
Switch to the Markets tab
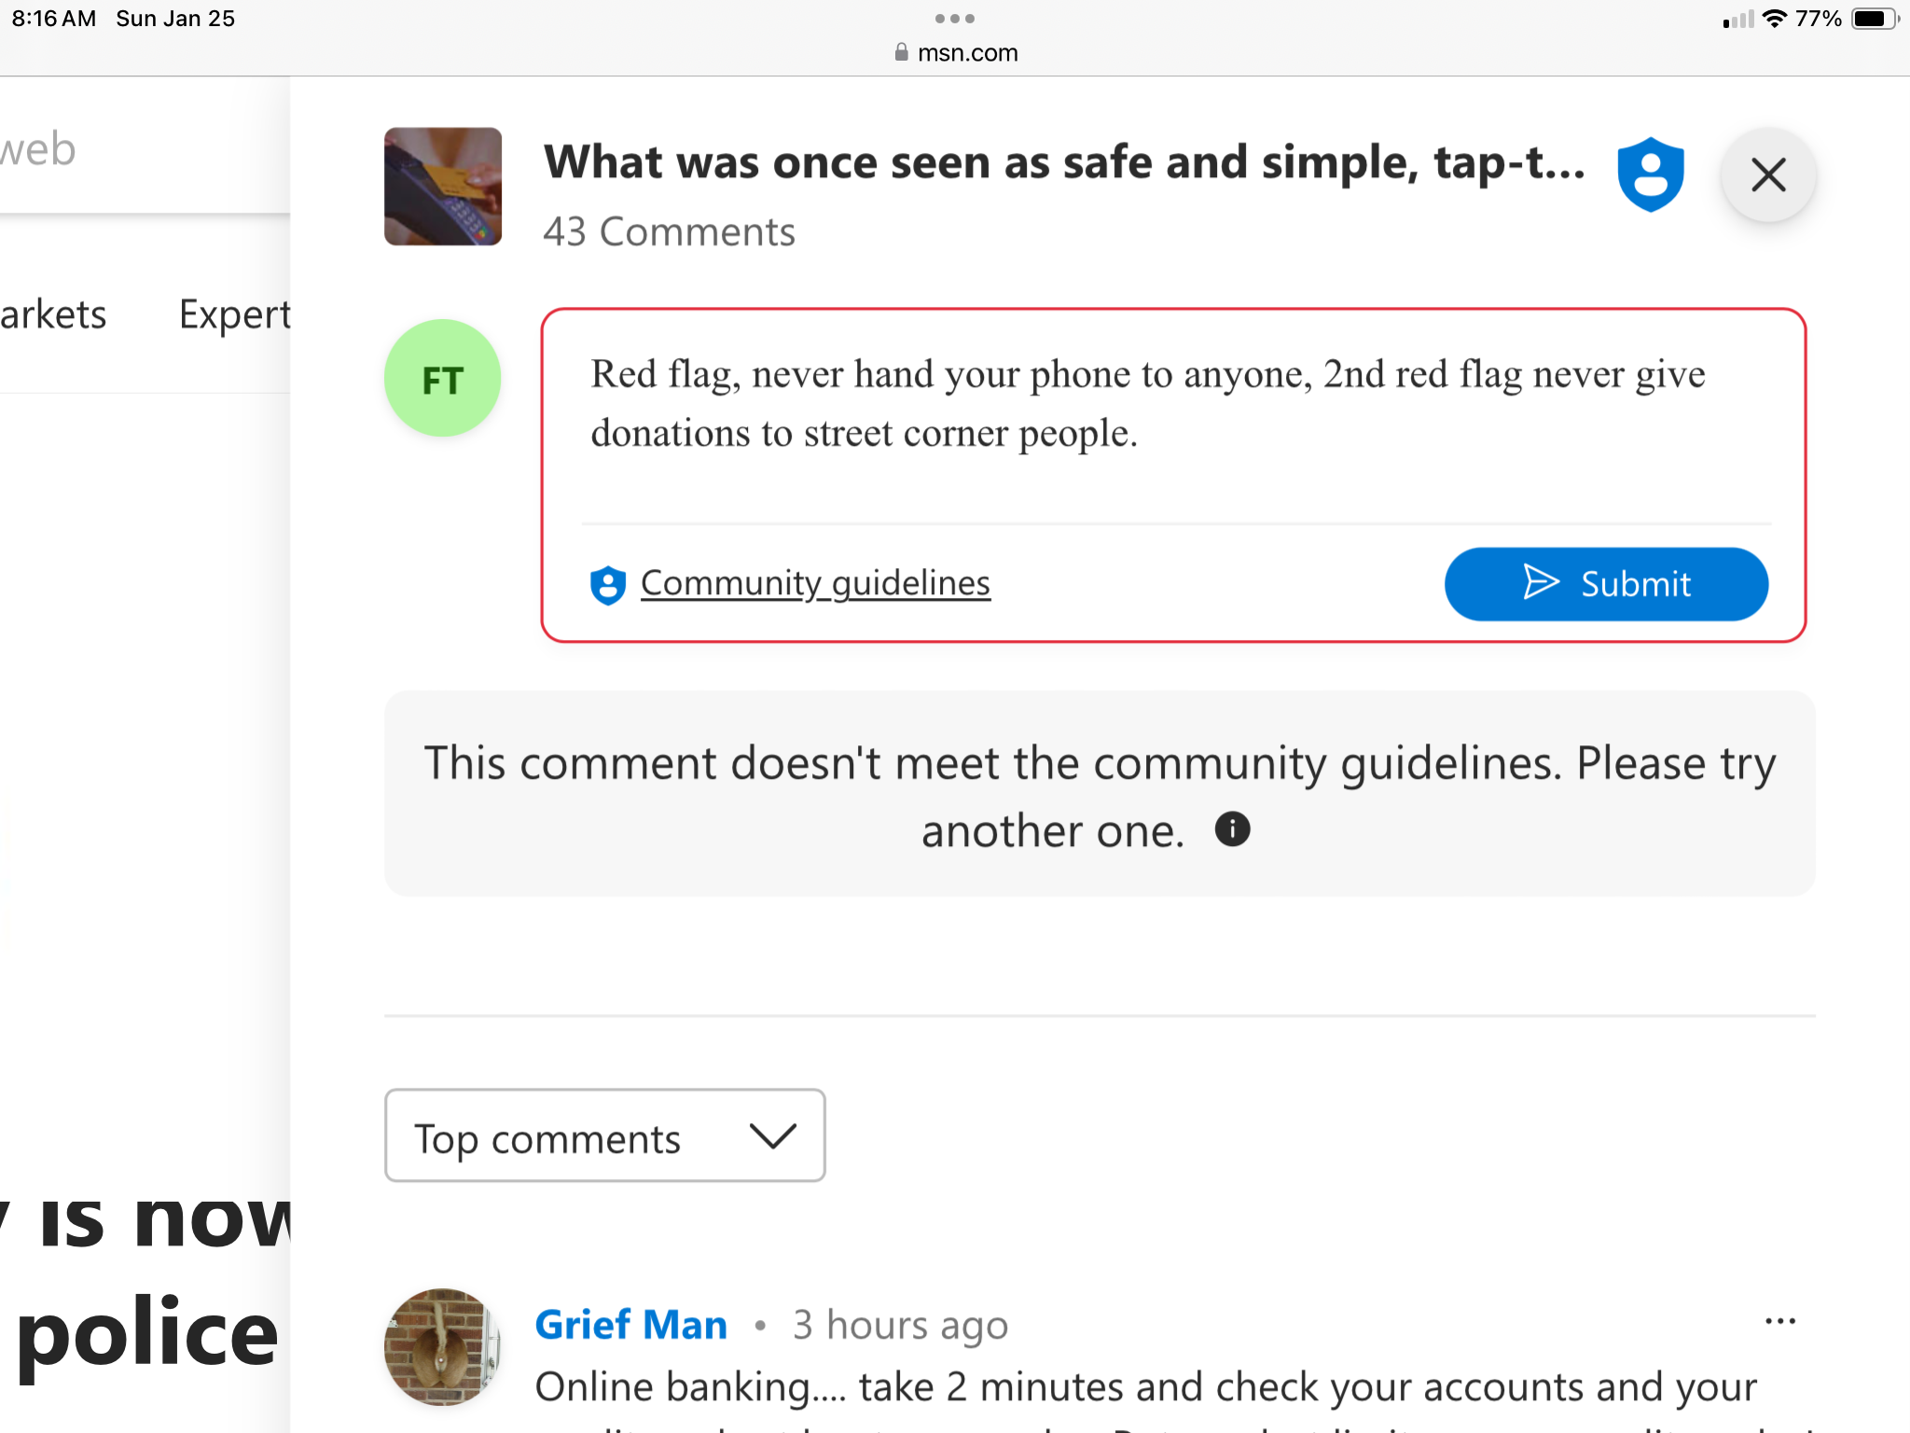[x=52, y=314]
